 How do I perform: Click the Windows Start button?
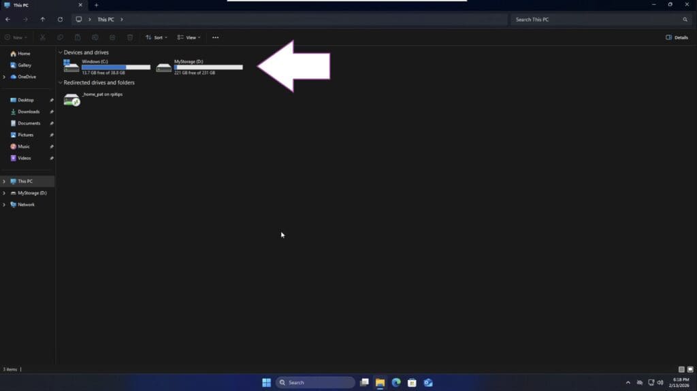point(266,383)
